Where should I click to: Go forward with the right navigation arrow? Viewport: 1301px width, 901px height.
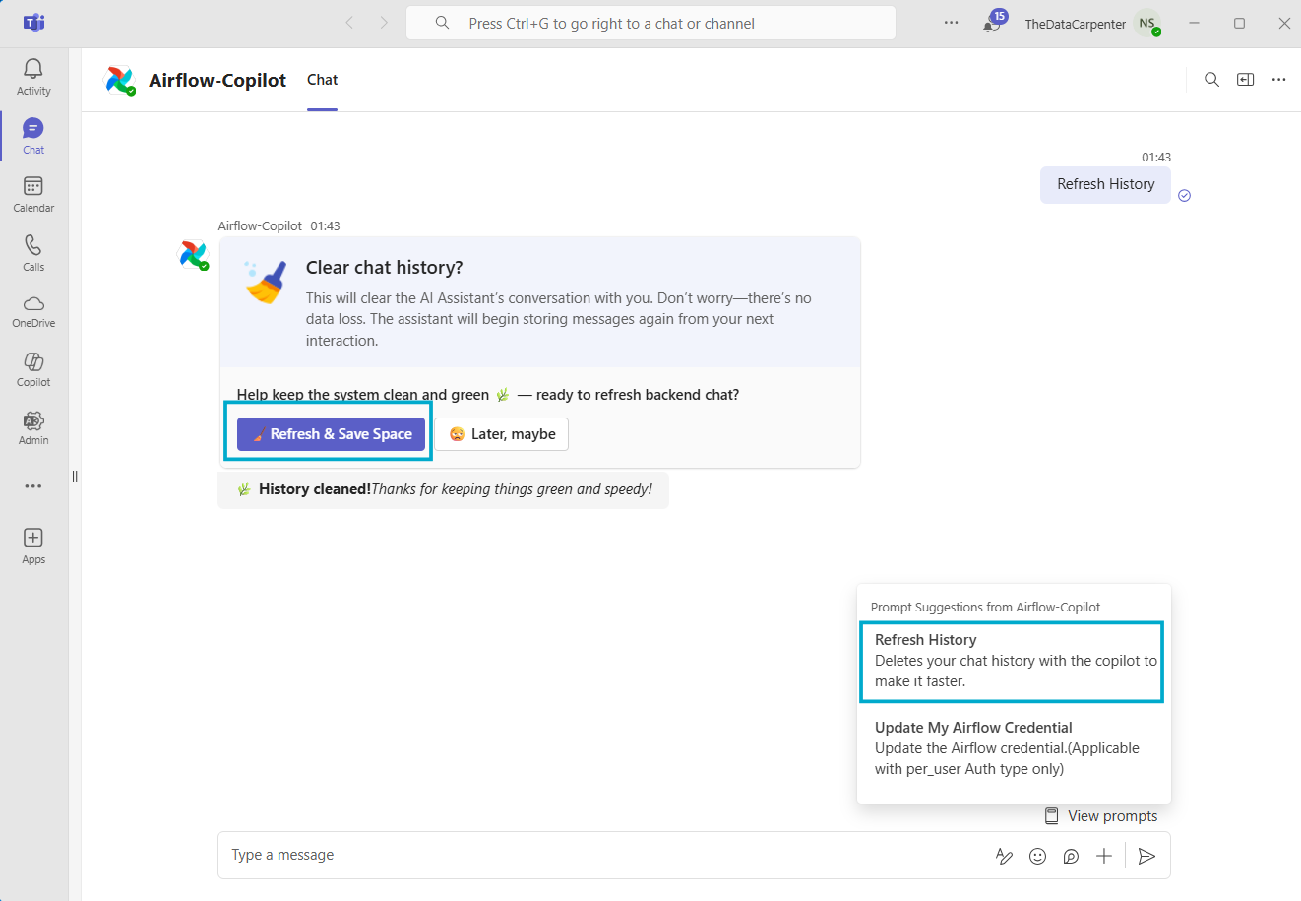point(384,23)
